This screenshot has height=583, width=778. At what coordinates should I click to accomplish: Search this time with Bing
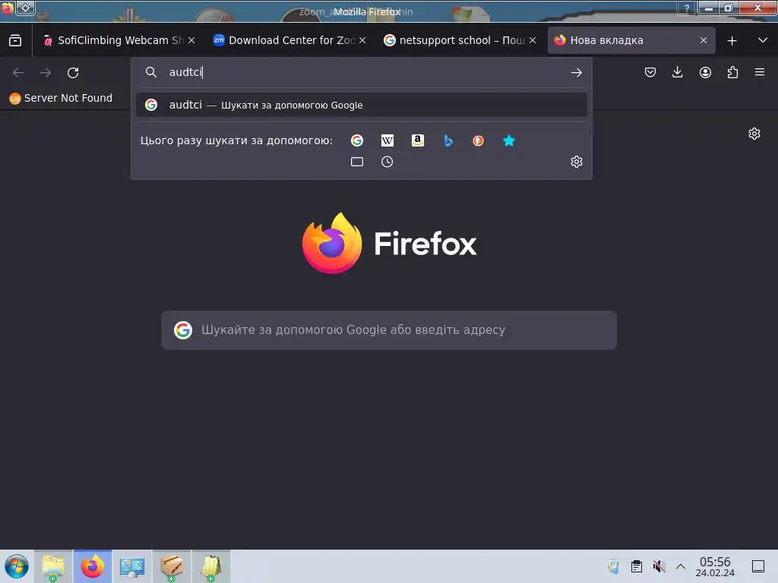pyautogui.click(x=448, y=140)
